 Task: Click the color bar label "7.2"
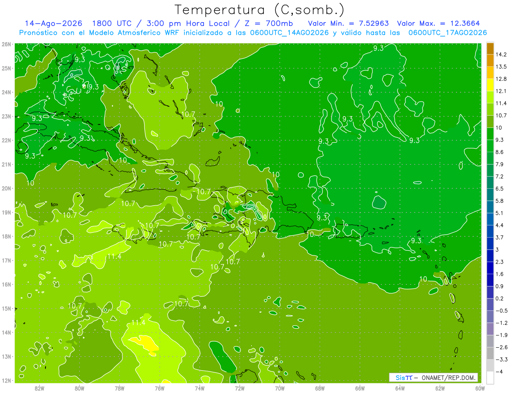(500, 176)
